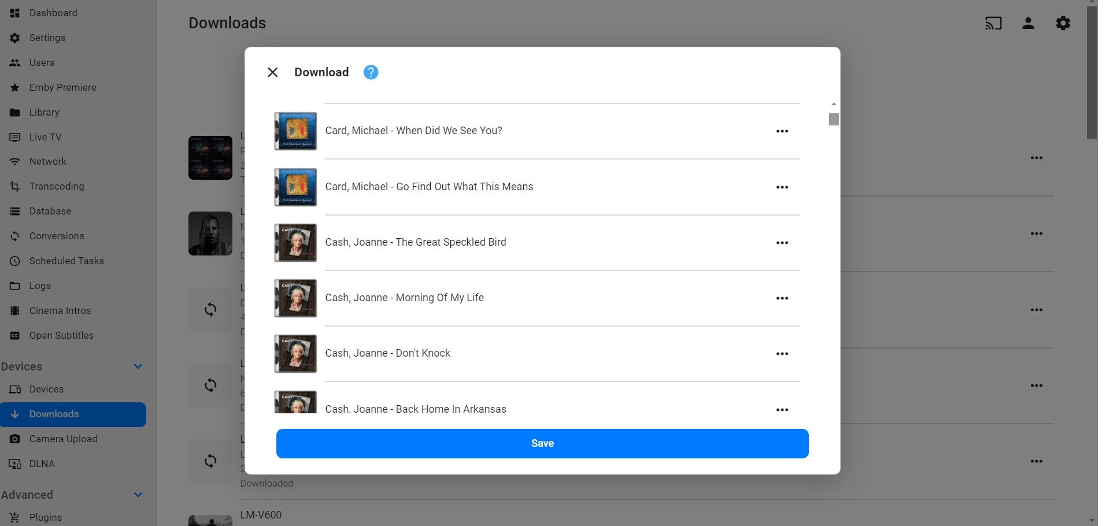1110x526 pixels.
Task: Open Camera Upload in sidebar
Action: click(63, 439)
